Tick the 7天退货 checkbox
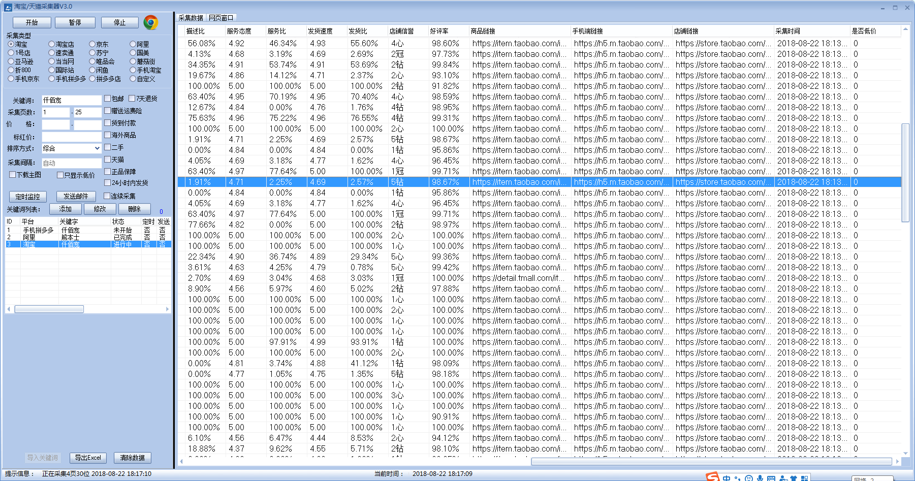Viewport: 915px width, 481px height. [143, 99]
